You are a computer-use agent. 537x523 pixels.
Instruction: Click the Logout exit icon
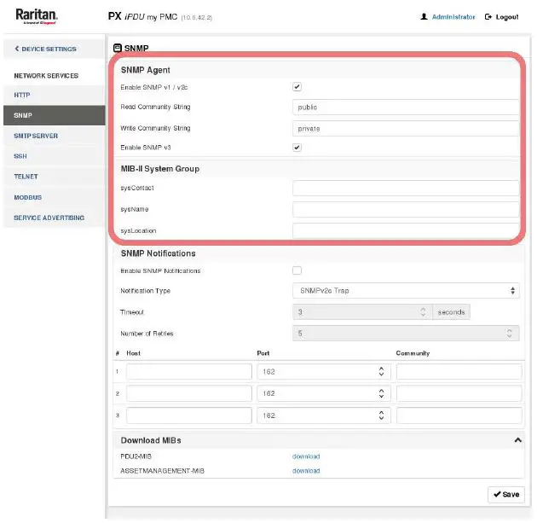click(488, 17)
